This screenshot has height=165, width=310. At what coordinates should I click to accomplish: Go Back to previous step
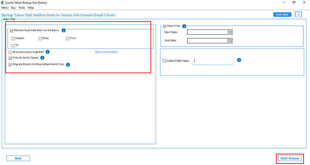[x=18, y=158]
